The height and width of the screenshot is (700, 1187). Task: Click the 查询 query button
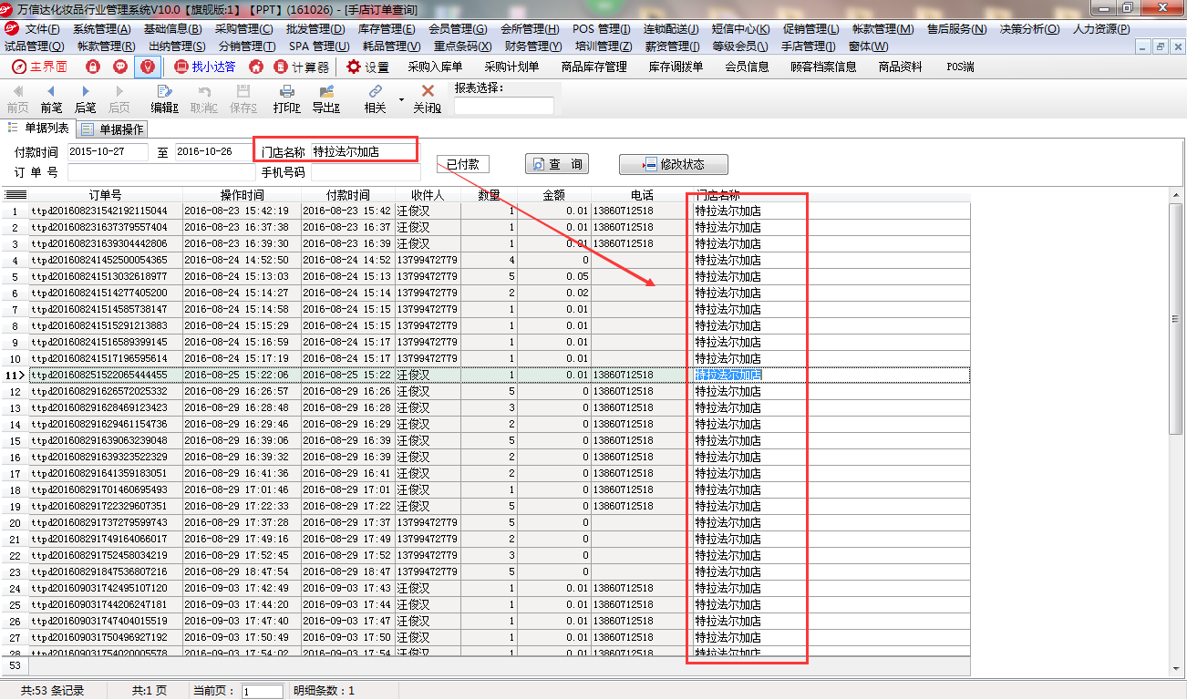pyautogui.click(x=557, y=164)
